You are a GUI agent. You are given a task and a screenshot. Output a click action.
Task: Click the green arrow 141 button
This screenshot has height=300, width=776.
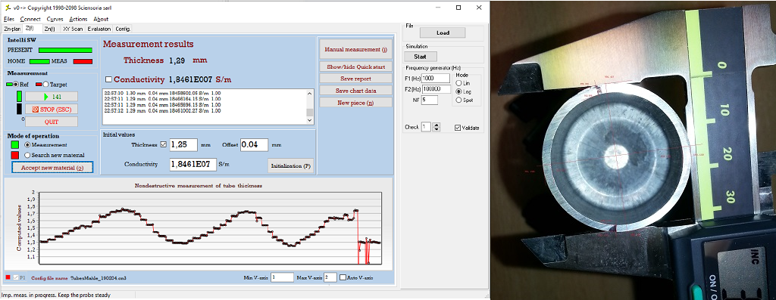52,97
